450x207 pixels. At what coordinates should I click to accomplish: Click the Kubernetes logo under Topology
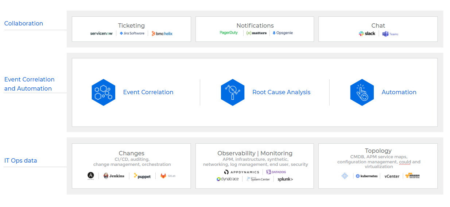[366, 176]
